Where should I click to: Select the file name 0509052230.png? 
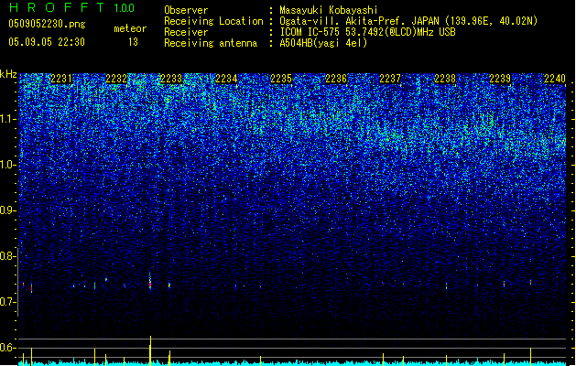pos(47,24)
